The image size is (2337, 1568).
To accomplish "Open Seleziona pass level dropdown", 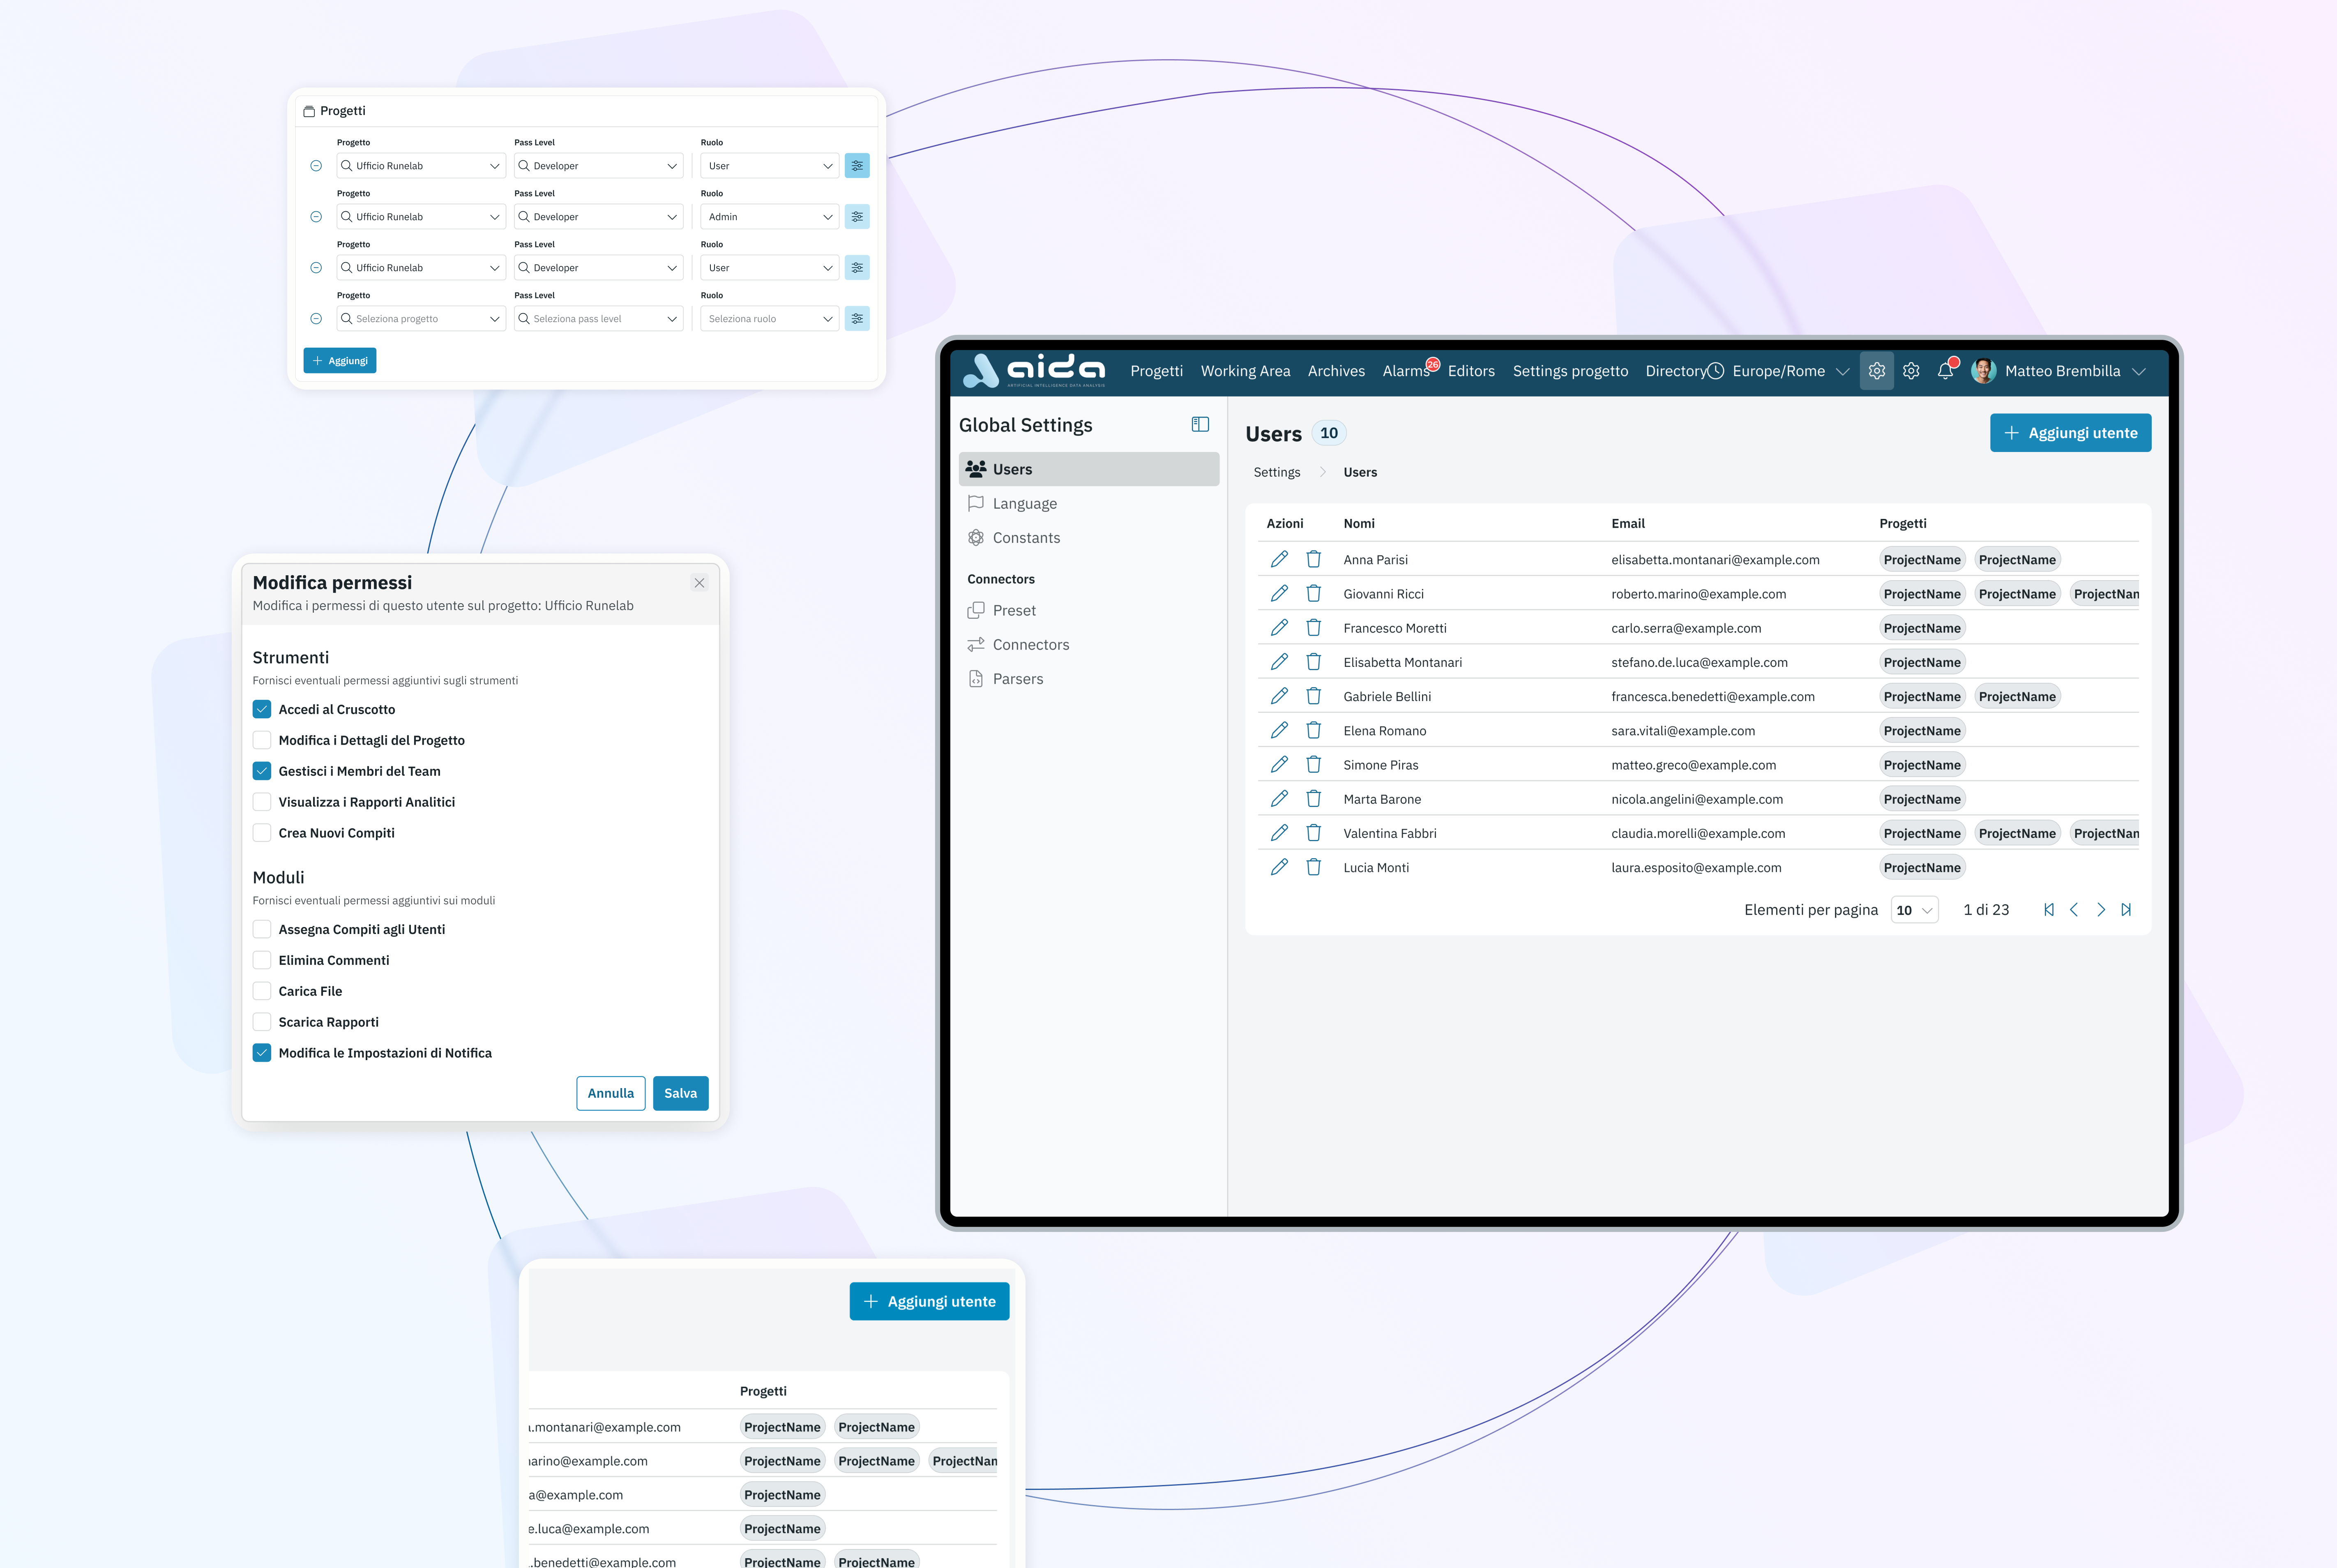I will [x=599, y=319].
